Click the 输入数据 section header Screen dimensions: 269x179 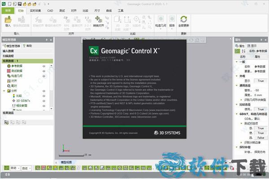tap(27, 51)
